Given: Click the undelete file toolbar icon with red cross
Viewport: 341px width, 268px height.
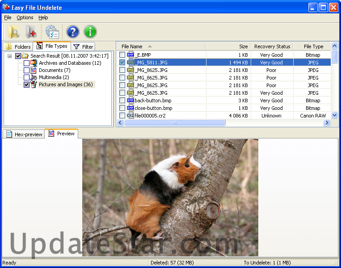Looking at the screenshot, I should (30, 32).
